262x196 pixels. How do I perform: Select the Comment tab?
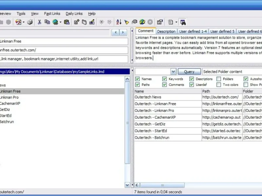(145, 31)
